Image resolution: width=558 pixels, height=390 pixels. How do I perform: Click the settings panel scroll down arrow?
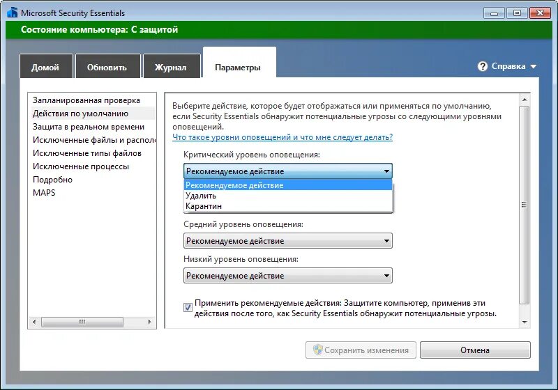[x=525, y=322]
